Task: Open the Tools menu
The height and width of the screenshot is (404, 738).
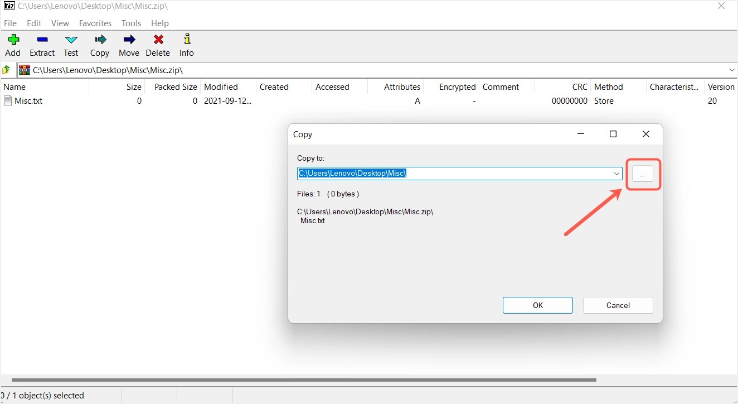Action: (131, 23)
